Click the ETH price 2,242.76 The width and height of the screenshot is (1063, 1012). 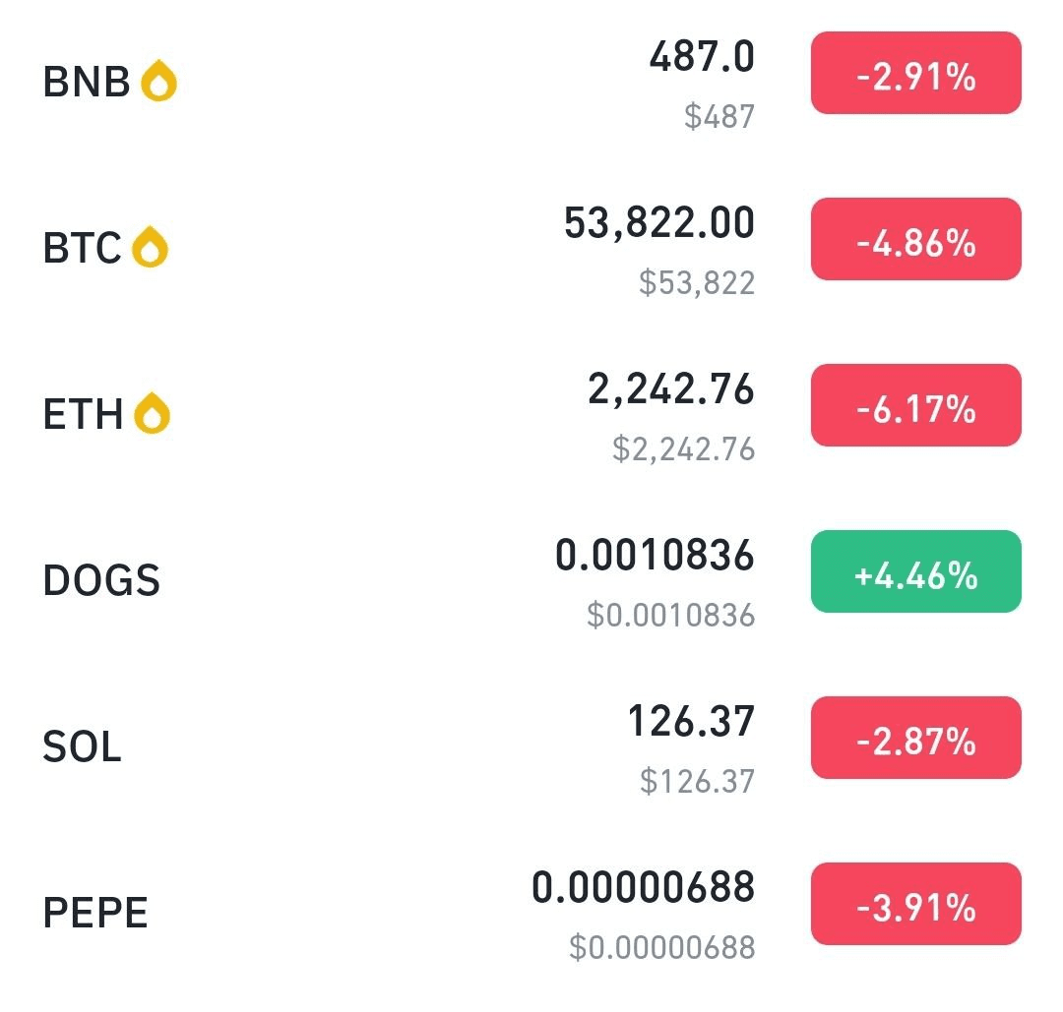(x=671, y=388)
